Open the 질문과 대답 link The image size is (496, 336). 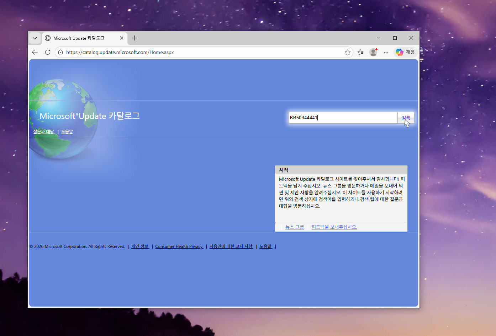click(44, 131)
